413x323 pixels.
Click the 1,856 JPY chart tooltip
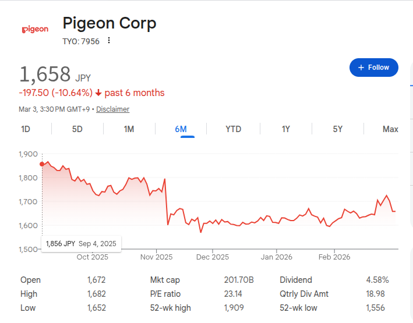[x=81, y=244]
